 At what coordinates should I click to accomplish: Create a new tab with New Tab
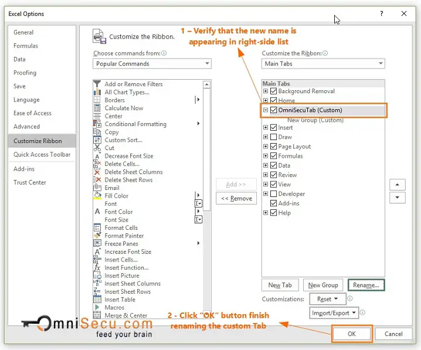(280, 285)
